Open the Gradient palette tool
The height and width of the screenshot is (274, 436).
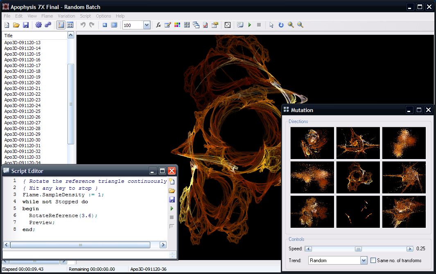[177, 25]
